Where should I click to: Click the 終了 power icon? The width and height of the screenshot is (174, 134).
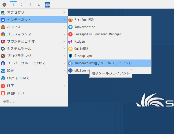pos(3,86)
